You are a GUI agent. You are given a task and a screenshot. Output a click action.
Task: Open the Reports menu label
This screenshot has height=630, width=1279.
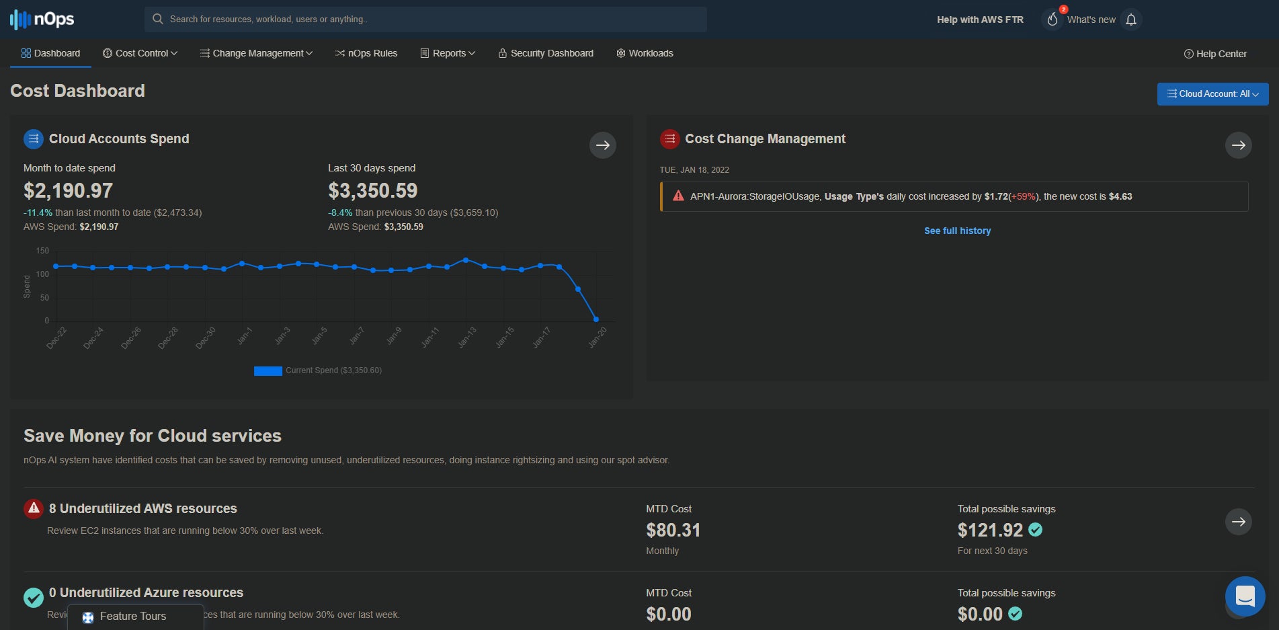pyautogui.click(x=450, y=53)
